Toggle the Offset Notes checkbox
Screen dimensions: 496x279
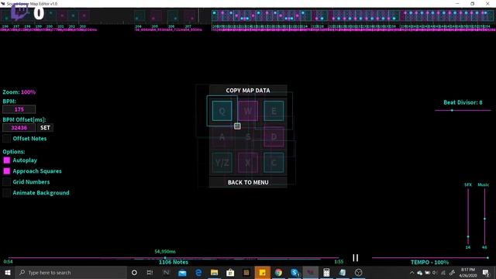tap(7, 139)
